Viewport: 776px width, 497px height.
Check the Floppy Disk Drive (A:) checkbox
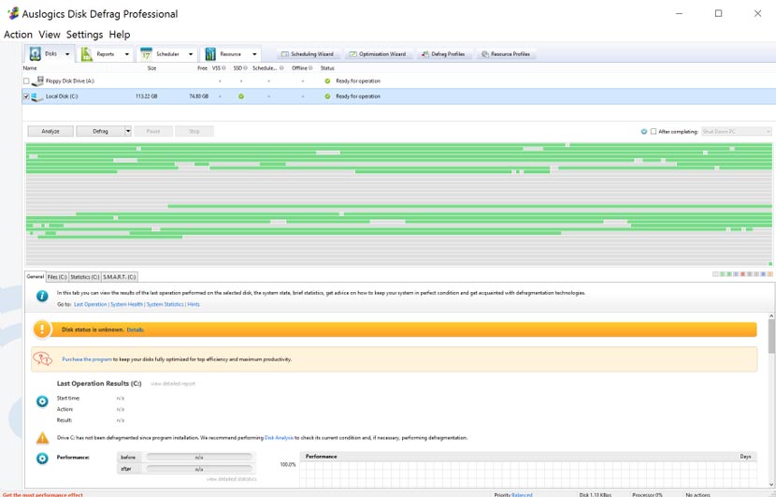click(26, 81)
